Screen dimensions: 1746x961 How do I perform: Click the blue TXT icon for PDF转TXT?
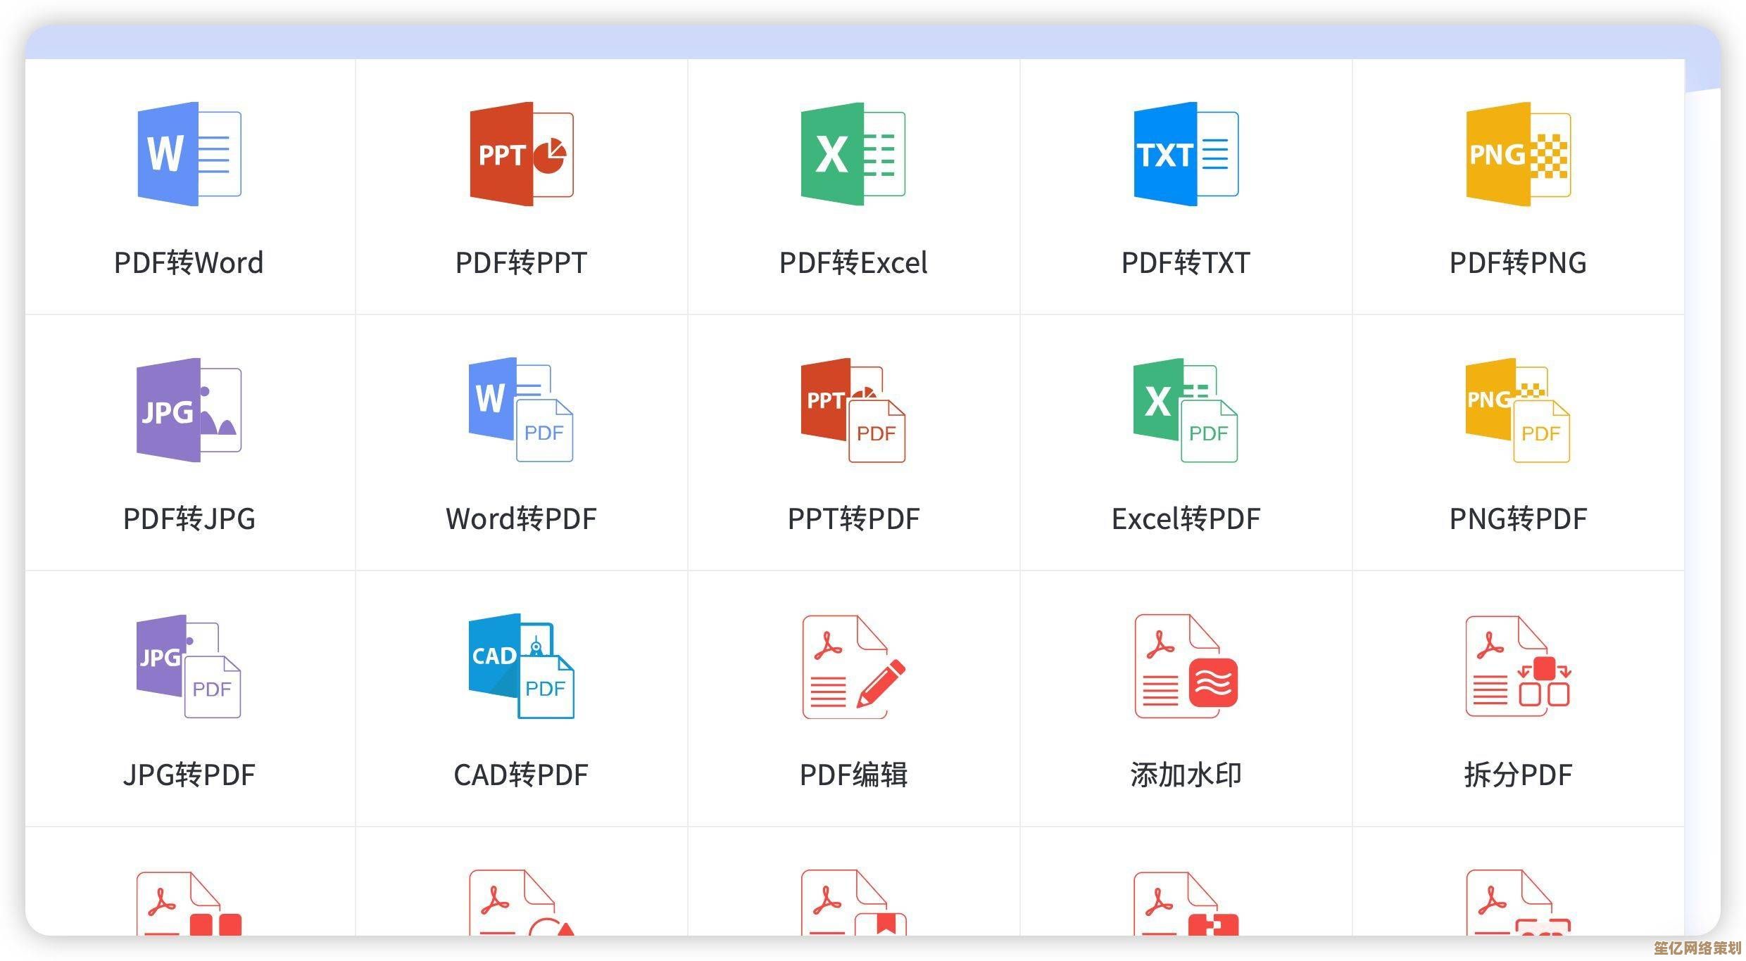coord(1186,154)
